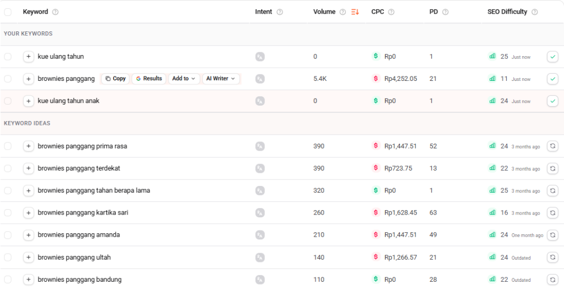This screenshot has width=564, height=290.
Task: Toggle the select-all checkbox in the header
Action: [x=8, y=12]
